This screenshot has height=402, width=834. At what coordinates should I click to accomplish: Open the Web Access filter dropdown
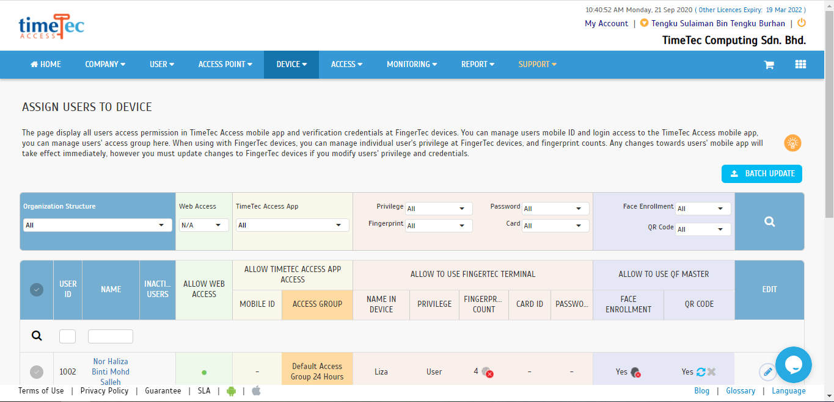pos(204,225)
